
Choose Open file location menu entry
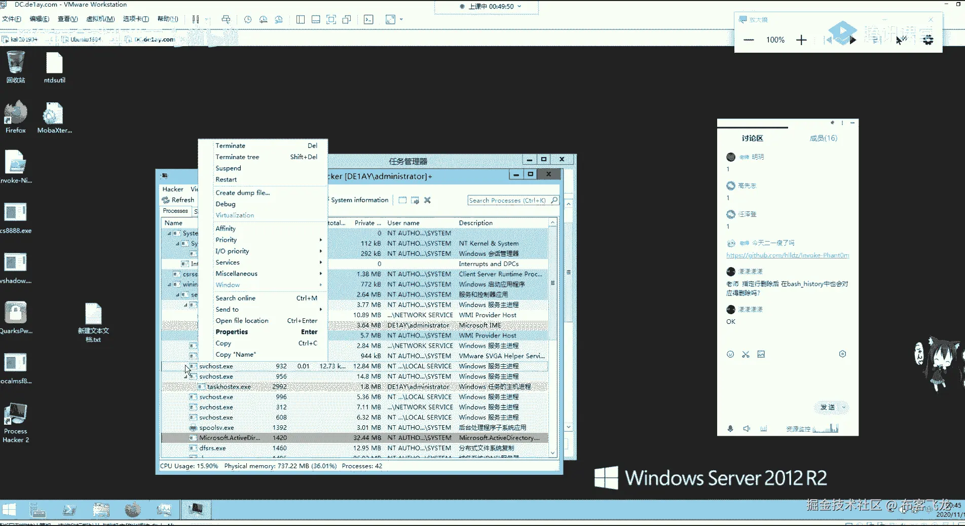click(263, 321)
